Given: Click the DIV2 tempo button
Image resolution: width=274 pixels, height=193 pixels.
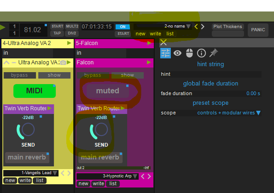Looking at the screenshot, I should click(x=72, y=33).
